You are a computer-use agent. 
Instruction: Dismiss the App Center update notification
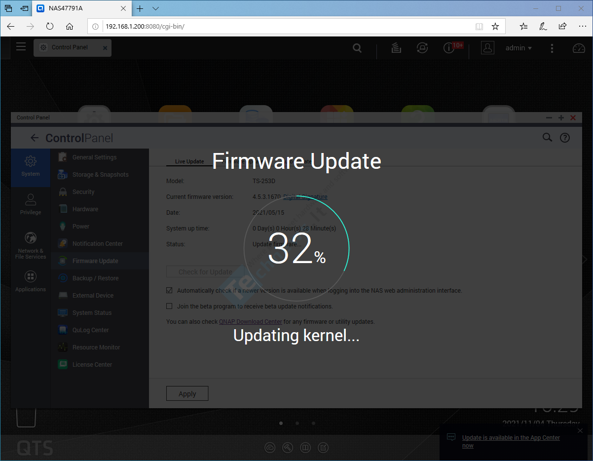point(580,431)
